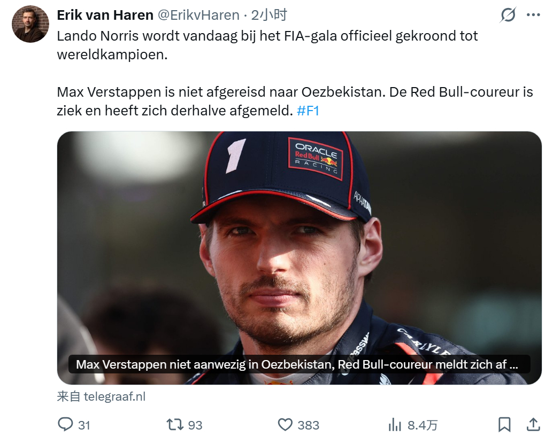The width and height of the screenshot is (553, 437).
Task: Like the tweet with the heart icon
Action: [285, 425]
